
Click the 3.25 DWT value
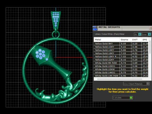[135, 44]
